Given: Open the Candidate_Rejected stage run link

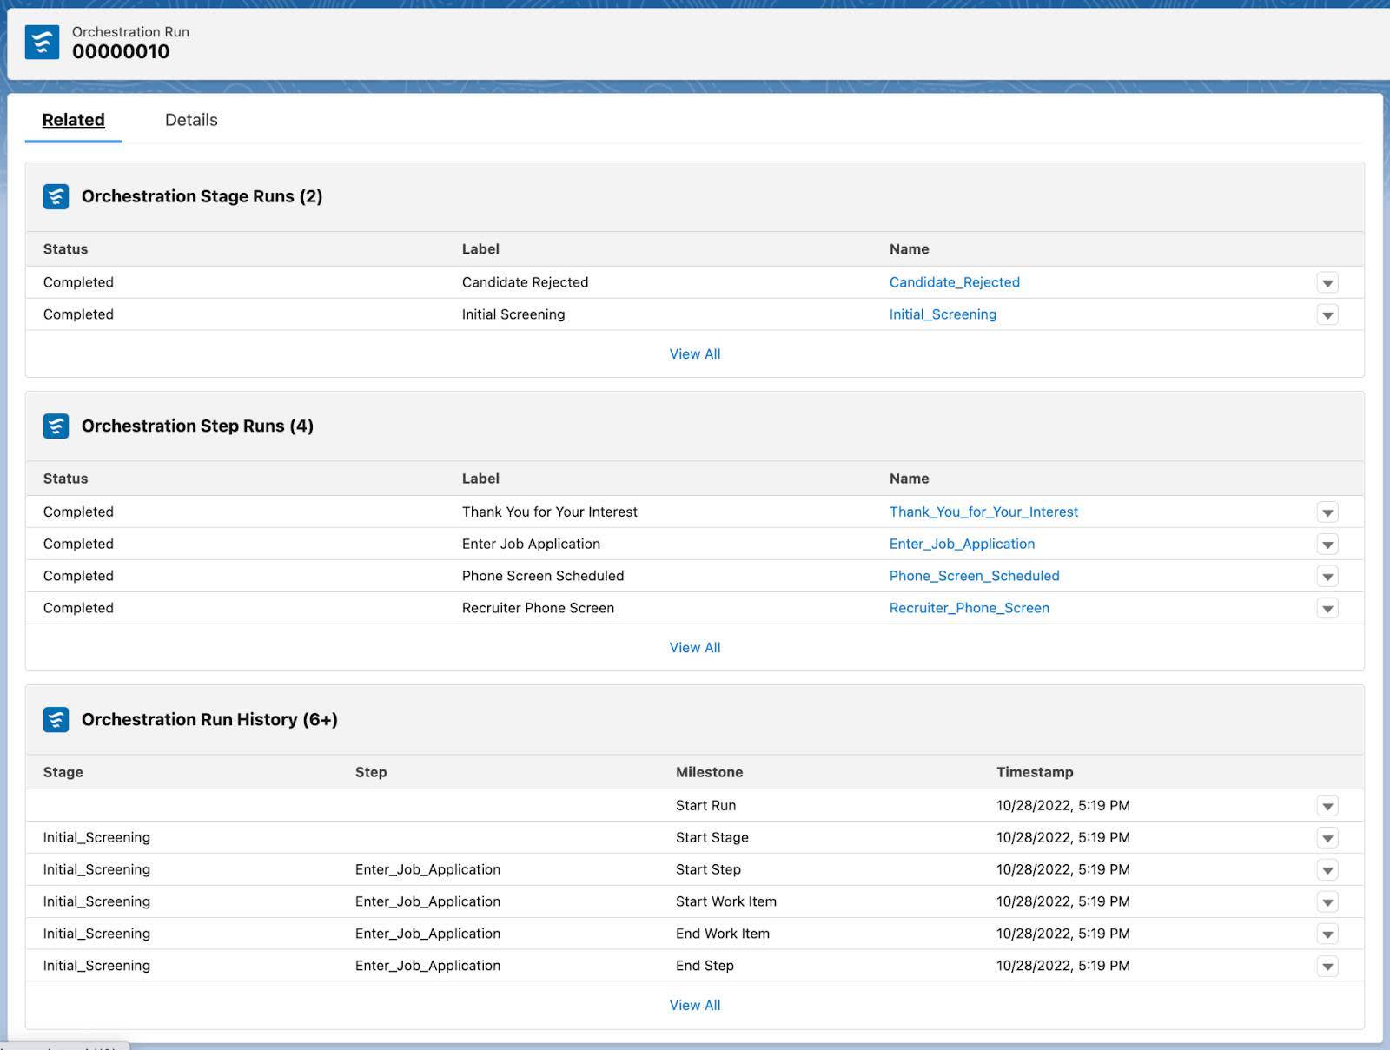Looking at the screenshot, I should [x=954, y=282].
